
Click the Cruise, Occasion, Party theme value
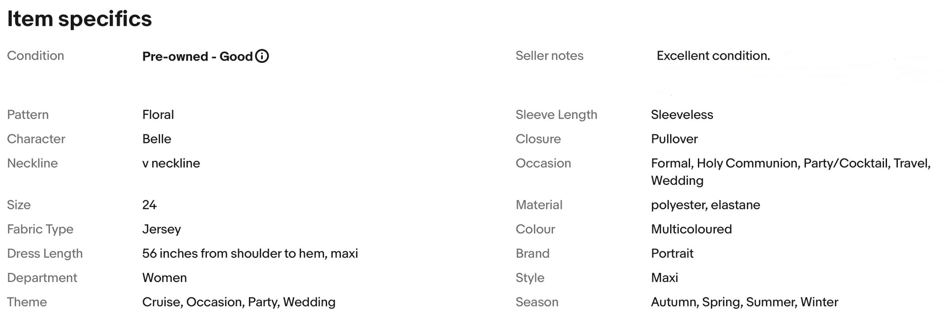[239, 302]
